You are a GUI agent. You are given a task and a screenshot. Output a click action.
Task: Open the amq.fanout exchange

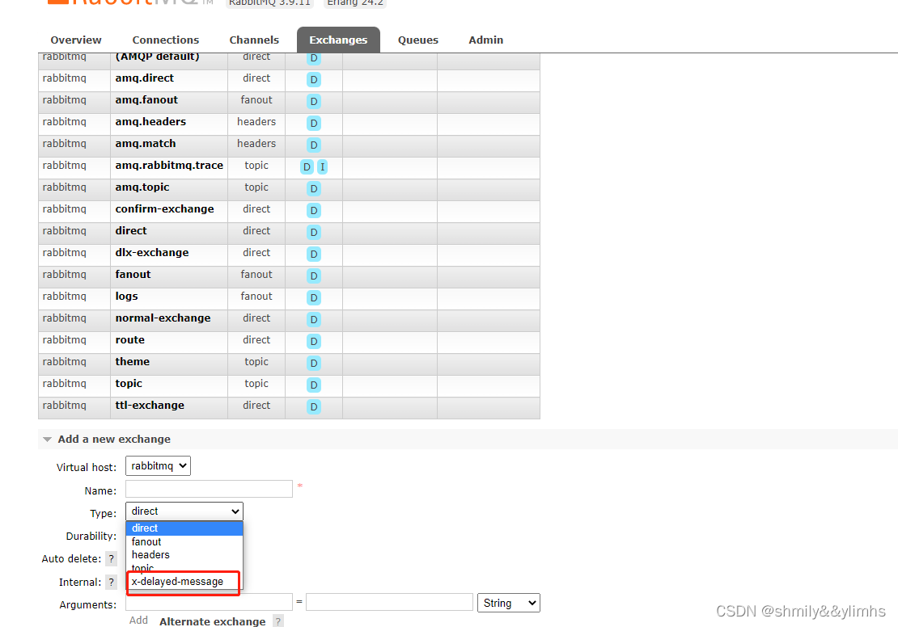point(146,100)
